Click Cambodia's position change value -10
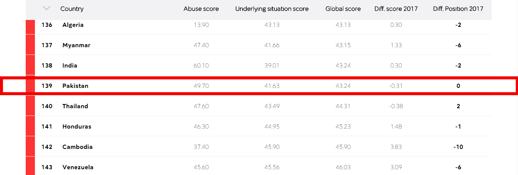This screenshot has height=175, width=518. tap(458, 147)
